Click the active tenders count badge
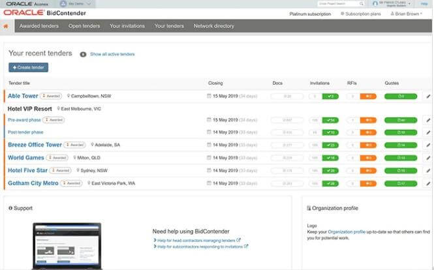Screen dimensions: 434x270 click(x=83, y=55)
